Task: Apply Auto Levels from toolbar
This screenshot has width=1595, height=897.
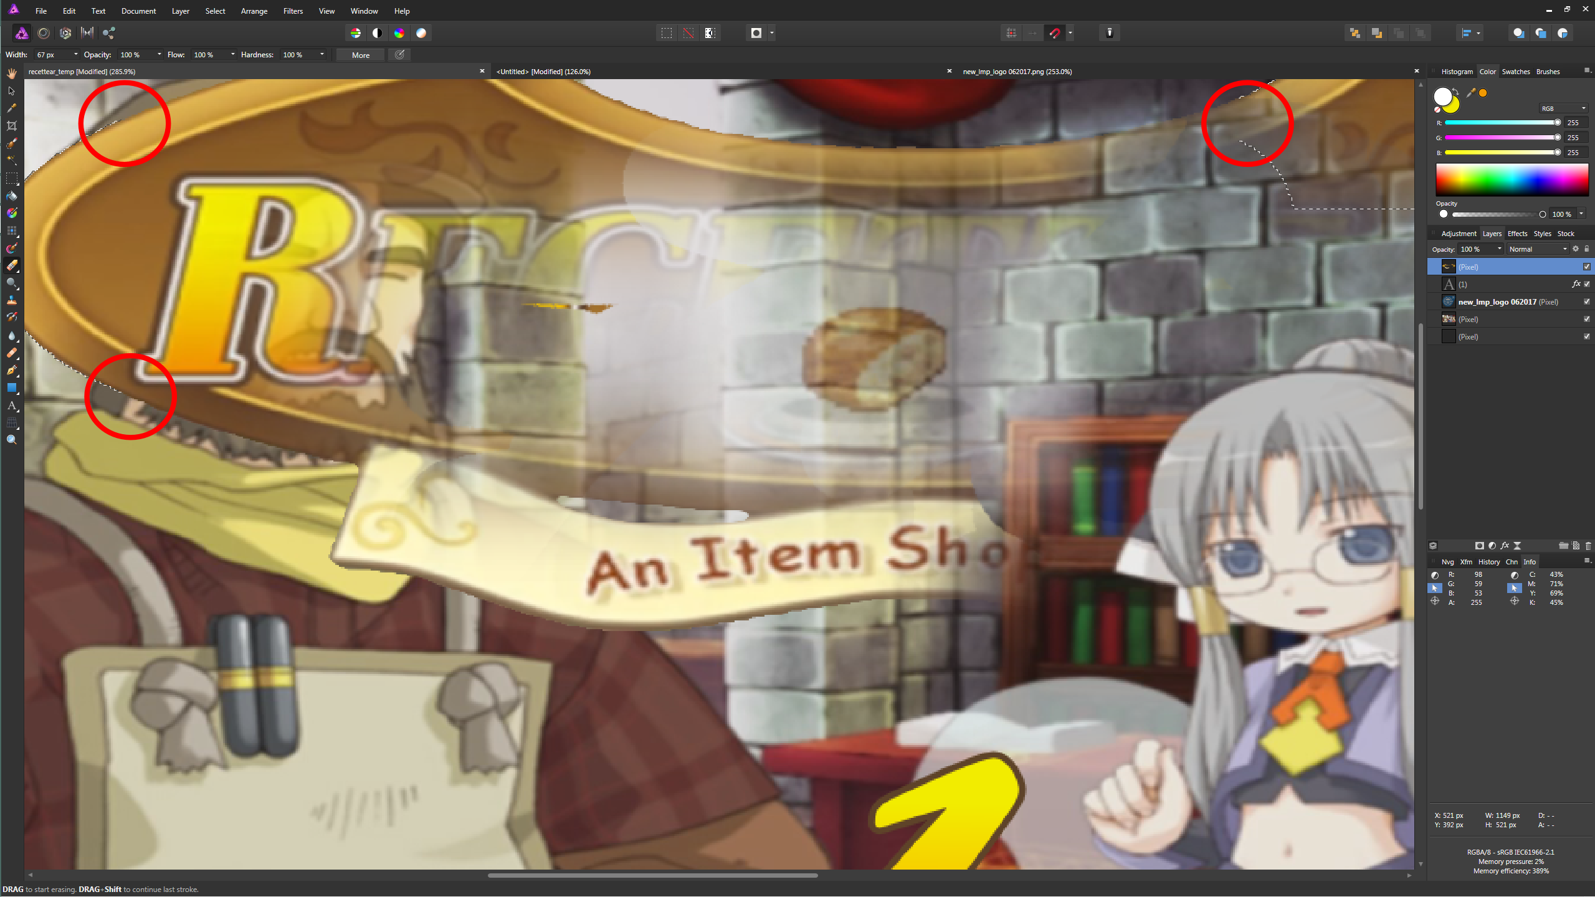Action: [356, 33]
